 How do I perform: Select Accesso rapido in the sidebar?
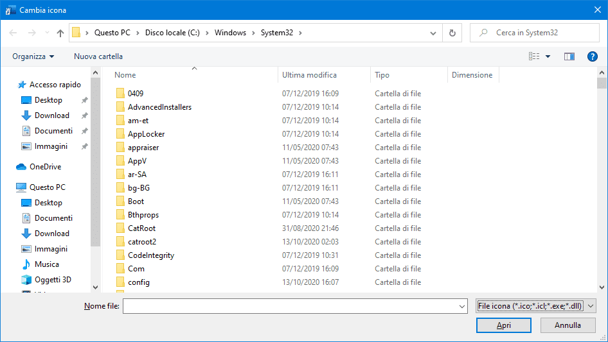pos(55,85)
